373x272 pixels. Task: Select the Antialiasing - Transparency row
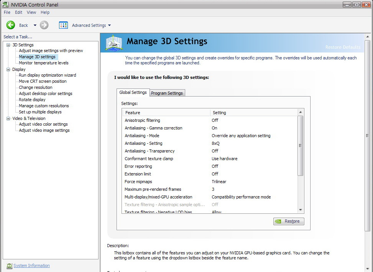point(210,151)
